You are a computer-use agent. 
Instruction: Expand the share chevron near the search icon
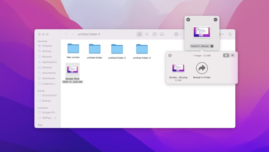223,34
